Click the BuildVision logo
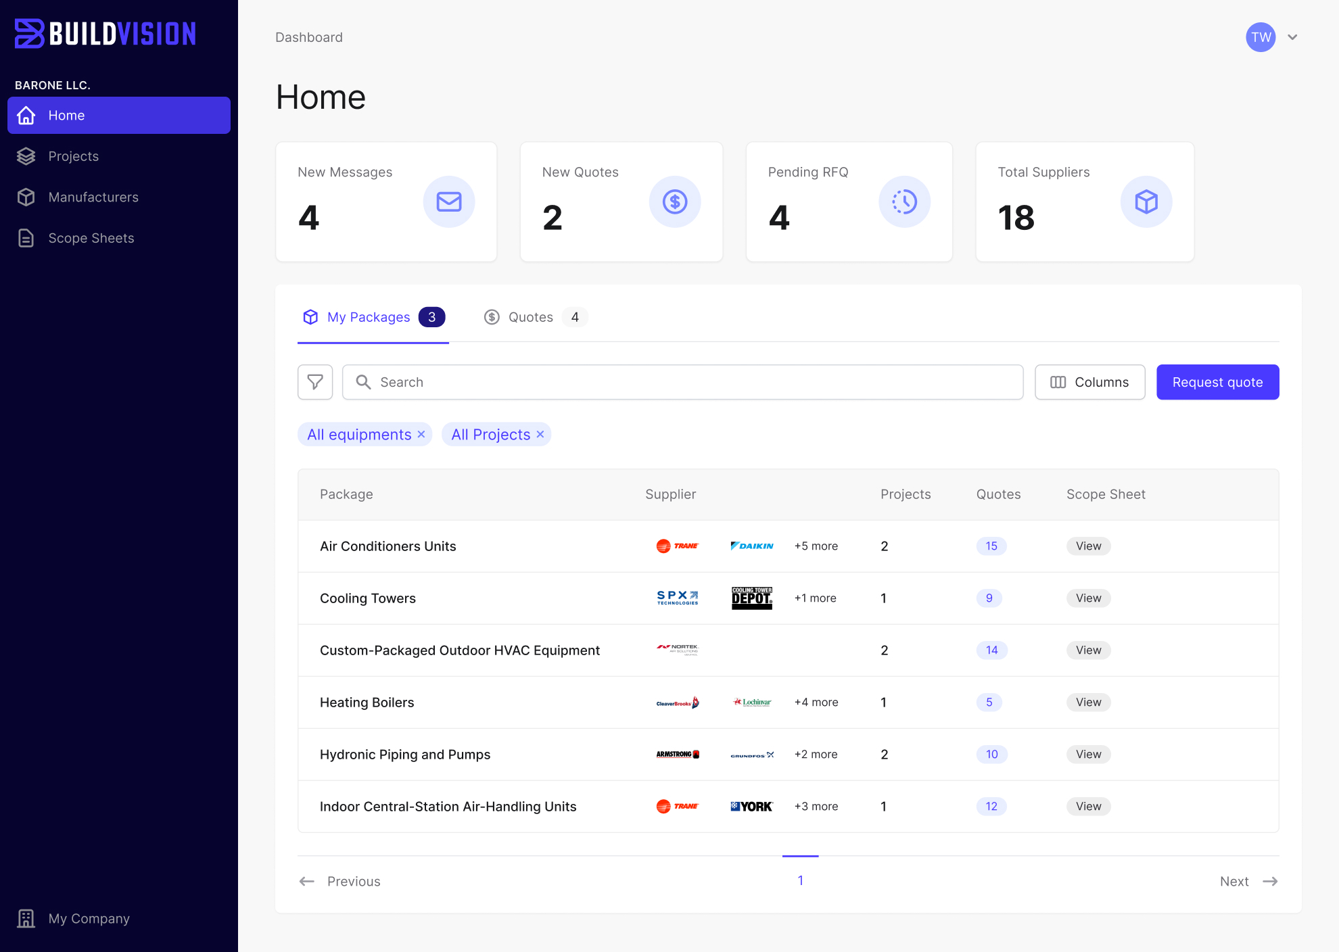 [105, 34]
